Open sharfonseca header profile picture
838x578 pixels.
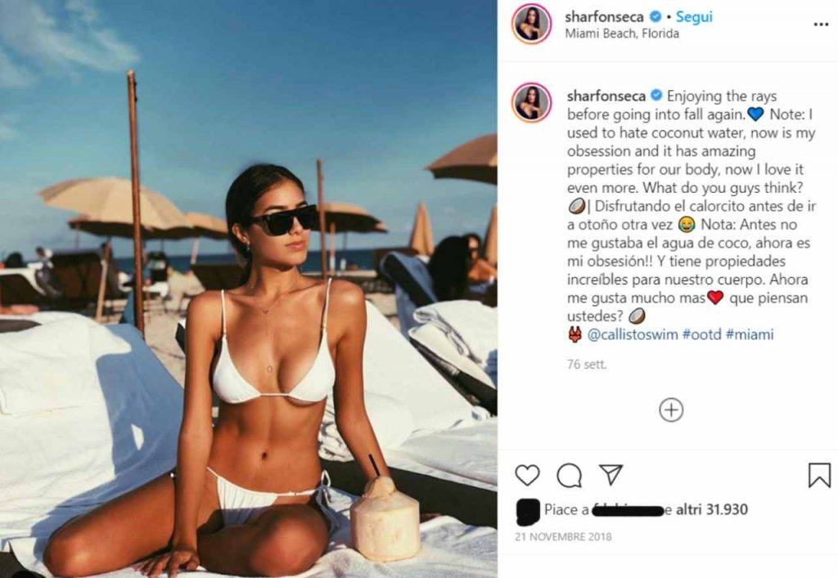pyautogui.click(x=531, y=24)
